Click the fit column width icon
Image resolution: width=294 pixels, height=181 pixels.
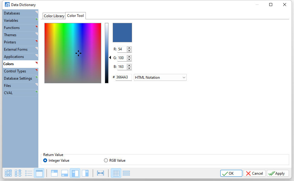tap(101, 173)
